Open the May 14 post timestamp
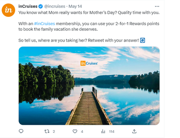The image size is (180, 138). 75,6
